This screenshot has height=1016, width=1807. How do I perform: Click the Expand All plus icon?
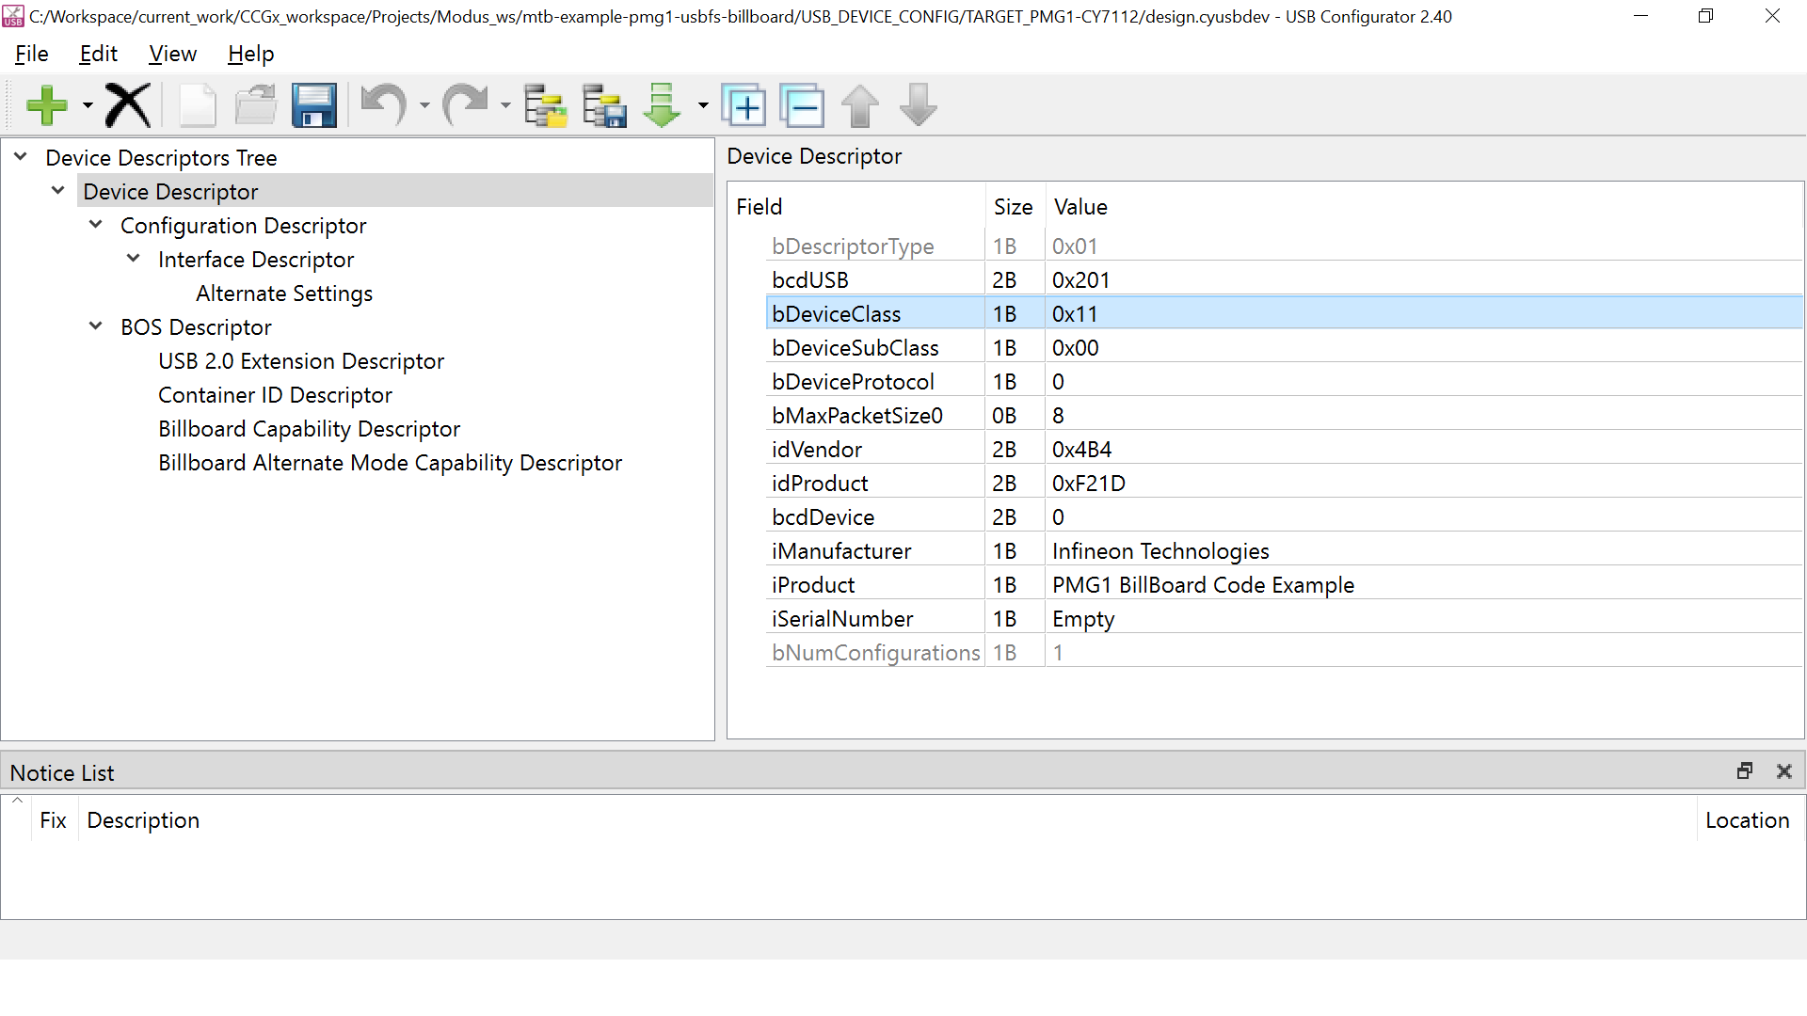click(x=744, y=105)
